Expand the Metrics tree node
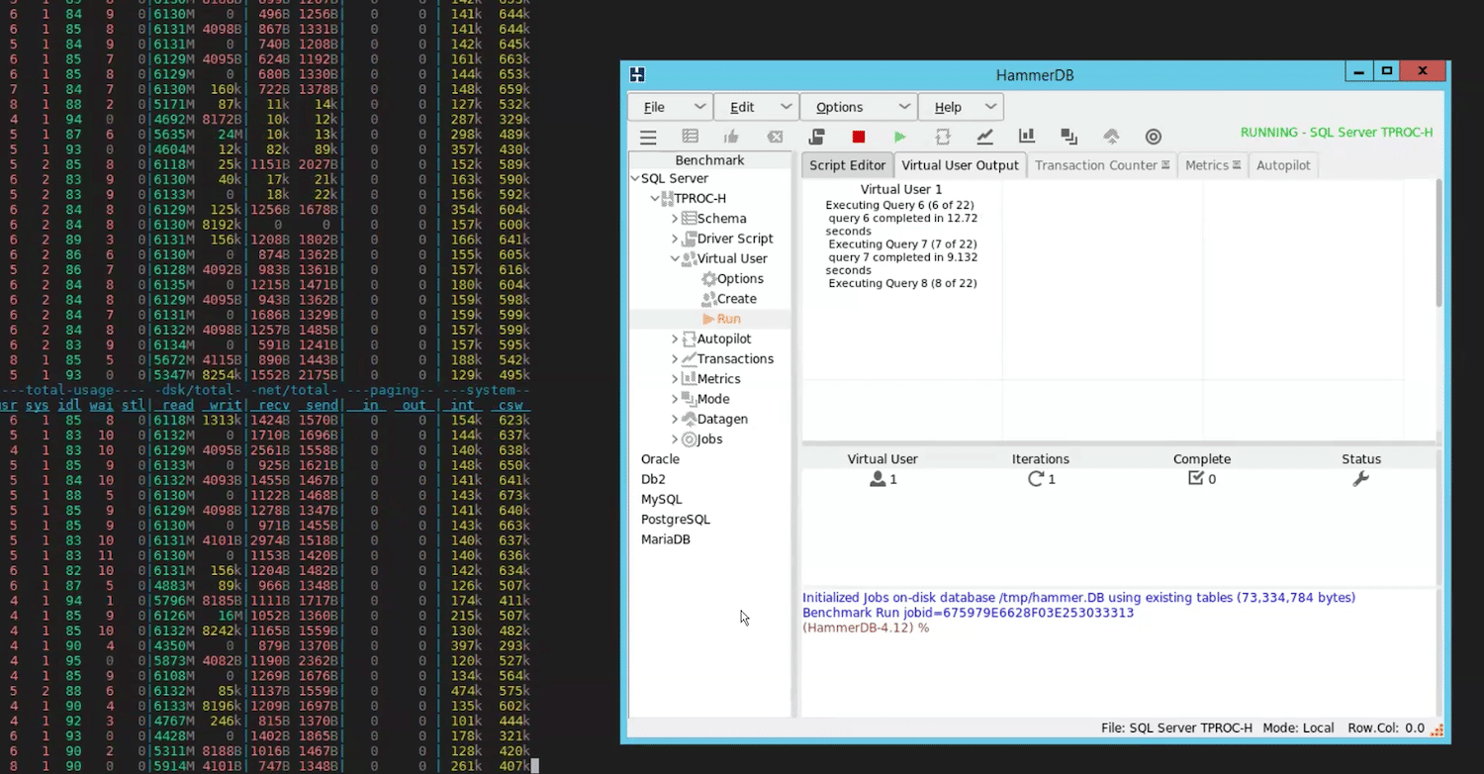The width and height of the screenshot is (1484, 774). (x=676, y=379)
